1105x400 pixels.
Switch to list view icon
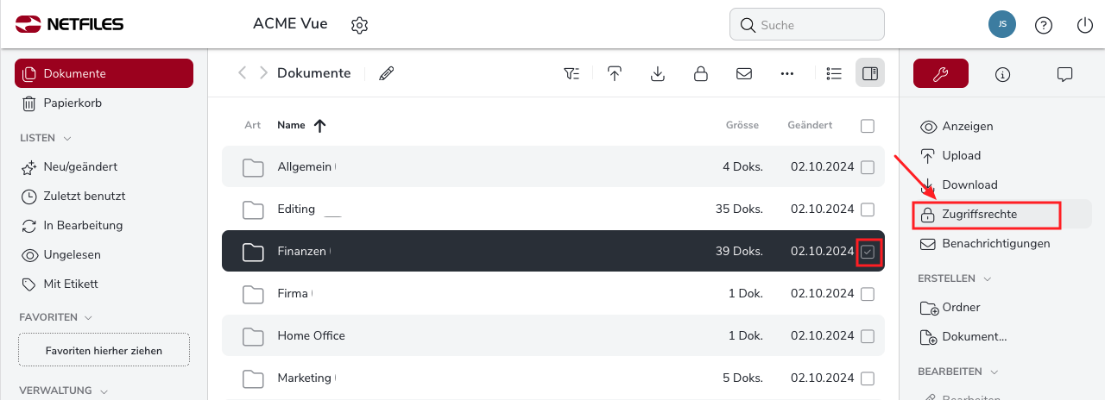(x=834, y=73)
